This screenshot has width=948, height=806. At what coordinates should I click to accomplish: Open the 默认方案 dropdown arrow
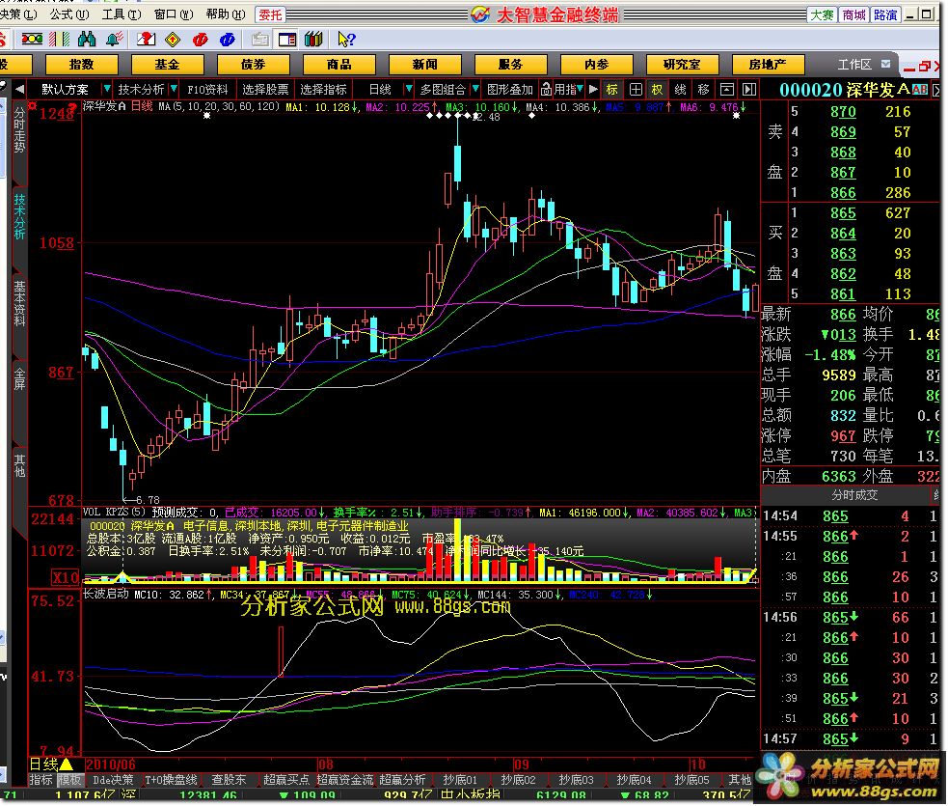106,90
